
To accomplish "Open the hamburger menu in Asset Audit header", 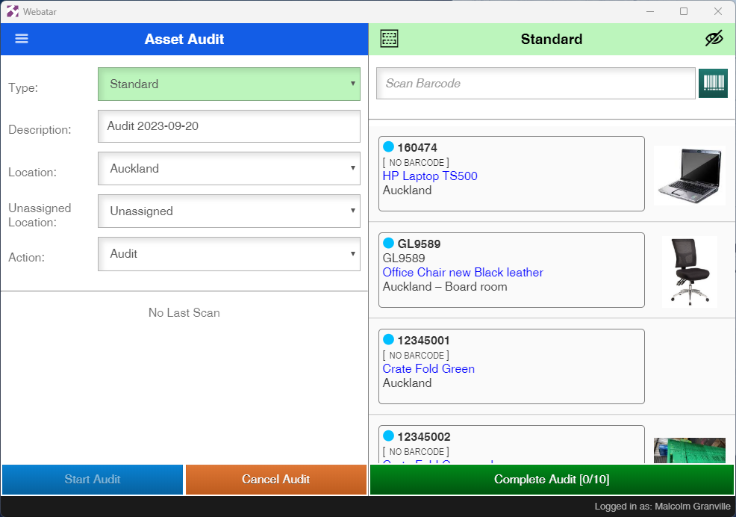I will tap(22, 39).
